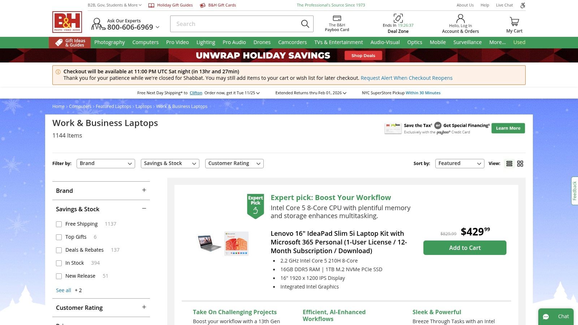Click Within 30 Minutes pickup link
The height and width of the screenshot is (325, 578).
point(423,93)
